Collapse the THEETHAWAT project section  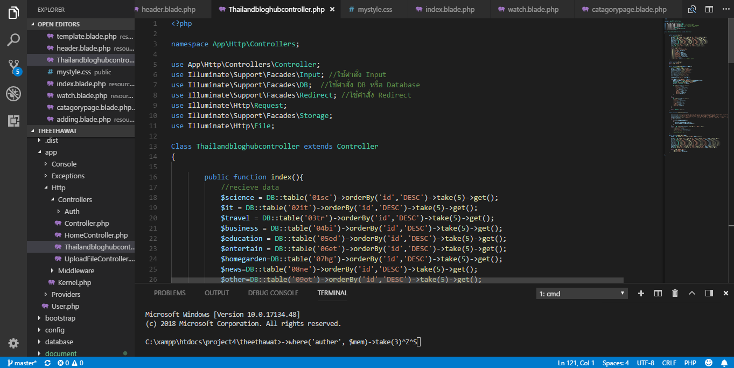tap(81, 131)
